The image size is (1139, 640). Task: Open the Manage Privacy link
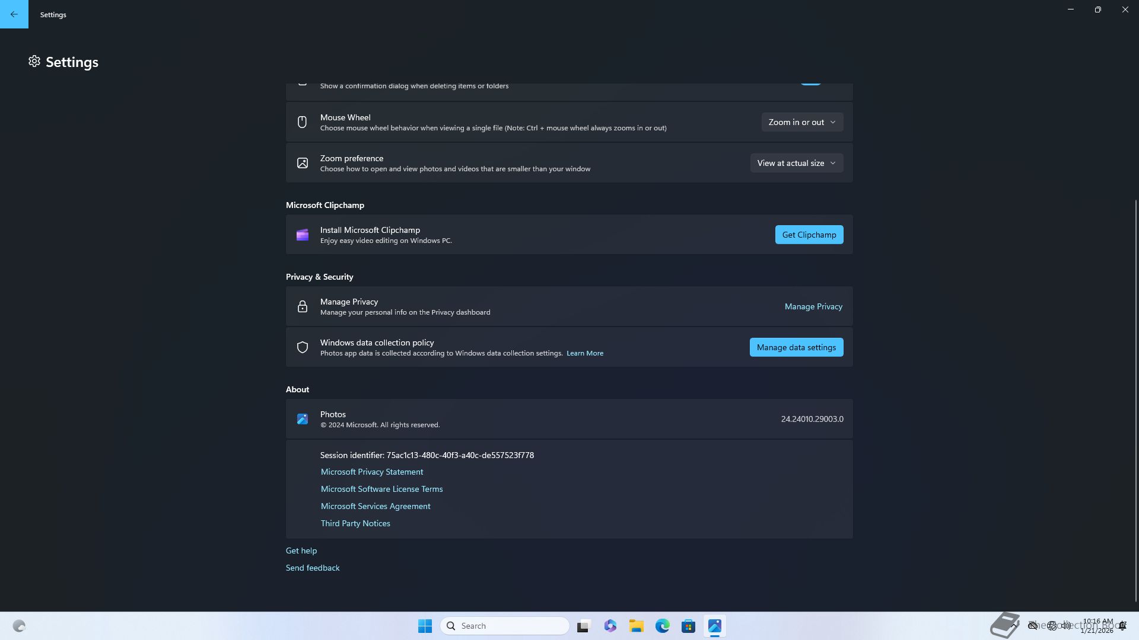pos(813,306)
